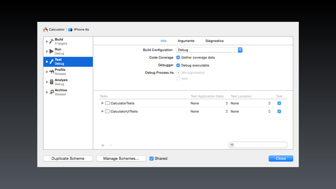336x189 pixels.
Task: Click the Analyze icon in sidebar
Action: pos(52,82)
